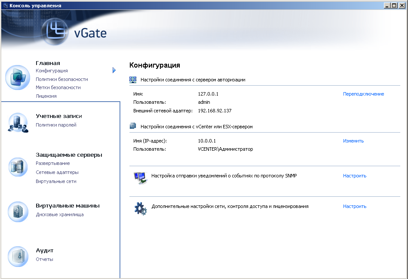Select Конфигурация in the sidebar
Image resolution: width=408 pixels, height=279 pixels.
click(52, 71)
